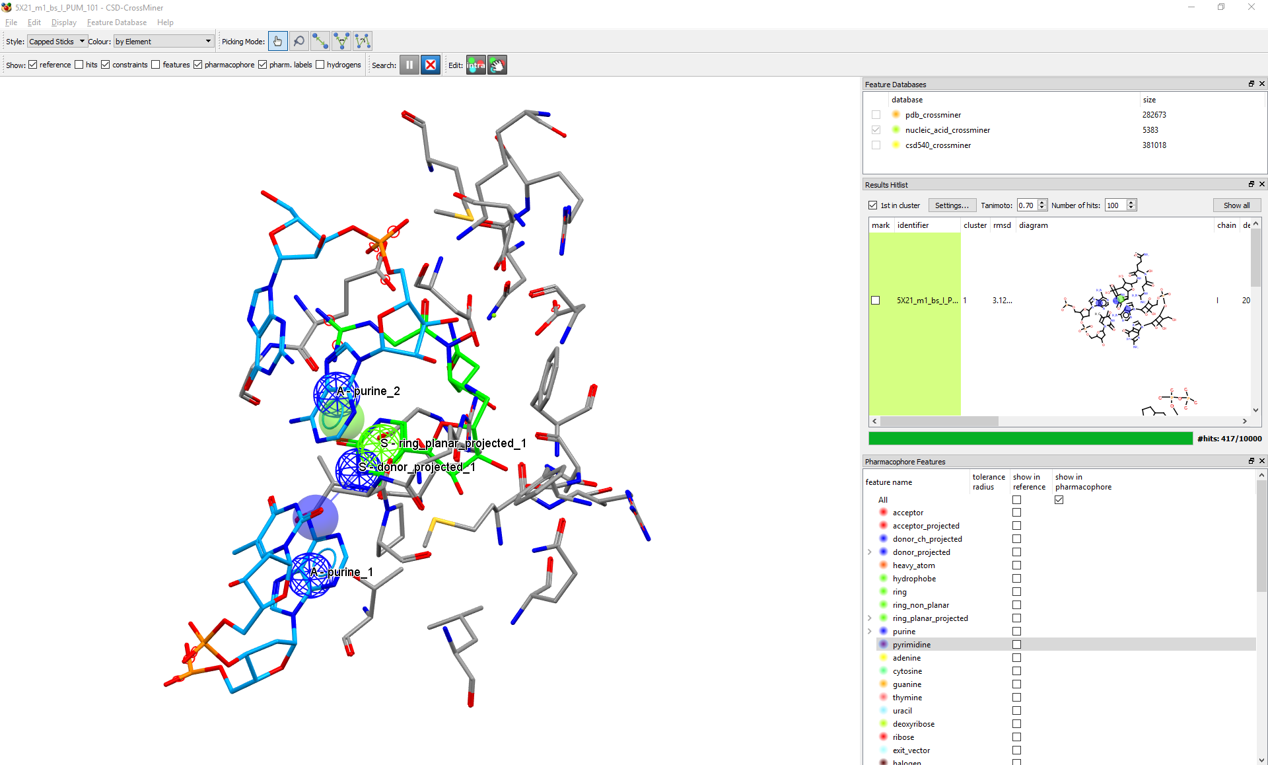The image size is (1268, 765).
Task: Click the Settings... button
Action: click(x=952, y=205)
